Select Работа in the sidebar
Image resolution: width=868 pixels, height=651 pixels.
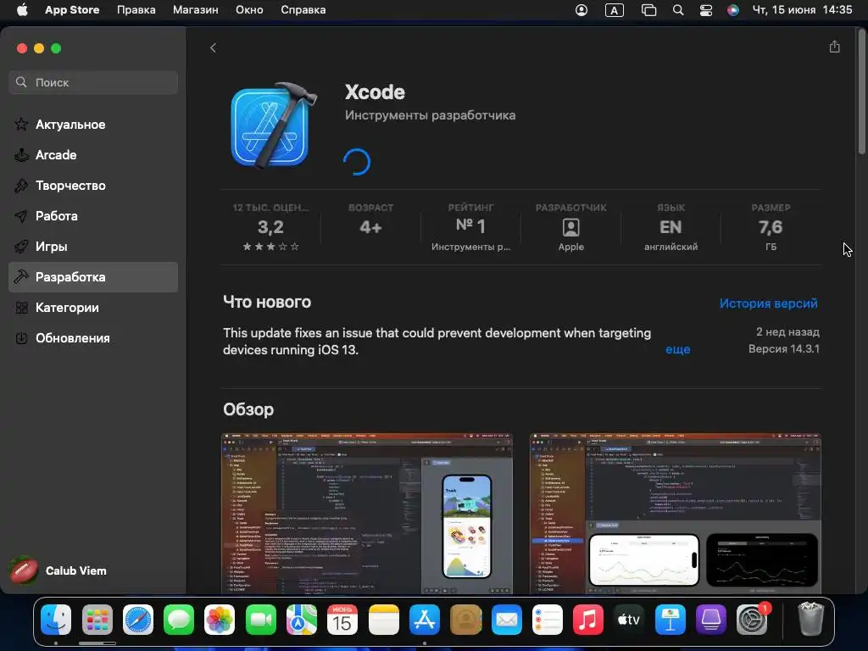(93, 216)
